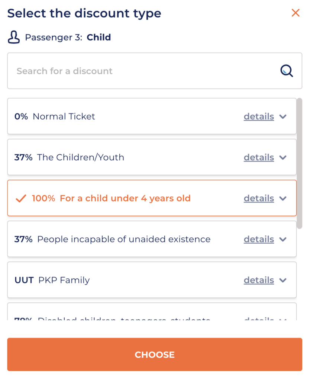Screen dimensions: 310x381
Task: Click the passenger silhouette icon
Action: click(14, 37)
